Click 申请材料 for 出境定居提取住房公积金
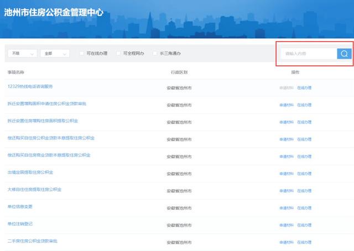Viewport: 354px width, 251px height. 287,173
